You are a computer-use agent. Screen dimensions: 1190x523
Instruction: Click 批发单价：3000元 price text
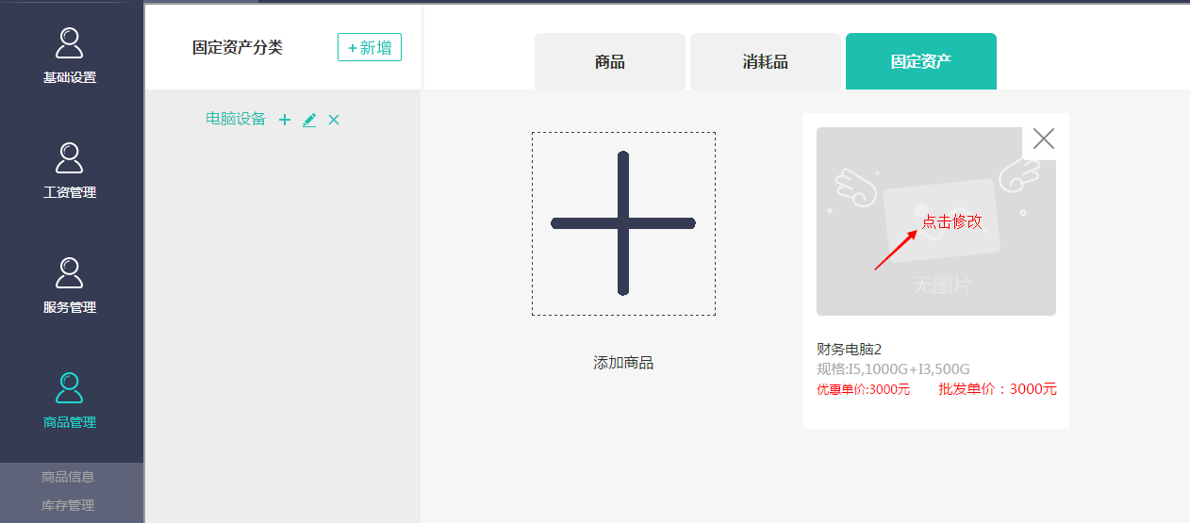(998, 389)
